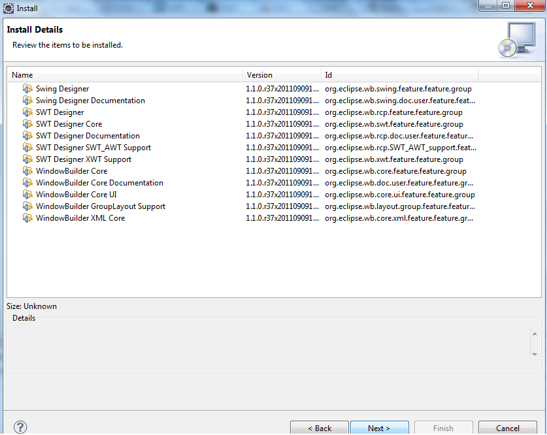547x435 pixels.
Task: Click the id starting org.eclipse.wb.core.xml
Action: pos(399,218)
